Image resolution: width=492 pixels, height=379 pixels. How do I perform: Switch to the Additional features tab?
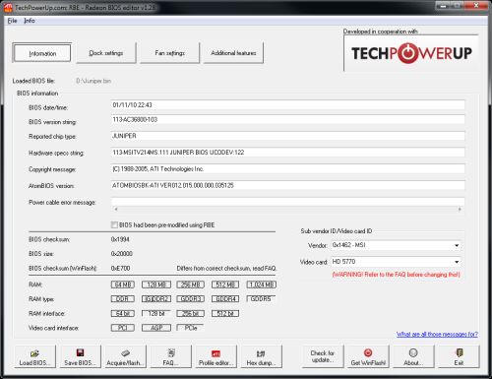(x=233, y=53)
